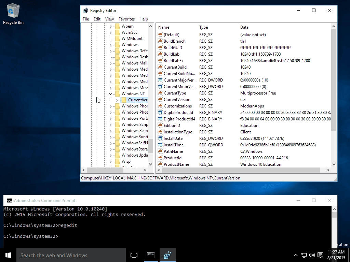
Task: Show hidden tray icons chevron
Action: click(295, 255)
